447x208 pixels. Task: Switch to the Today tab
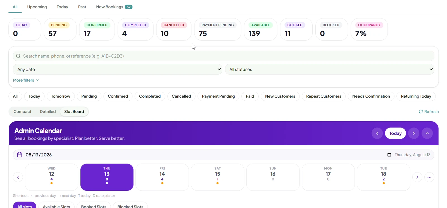click(x=62, y=7)
